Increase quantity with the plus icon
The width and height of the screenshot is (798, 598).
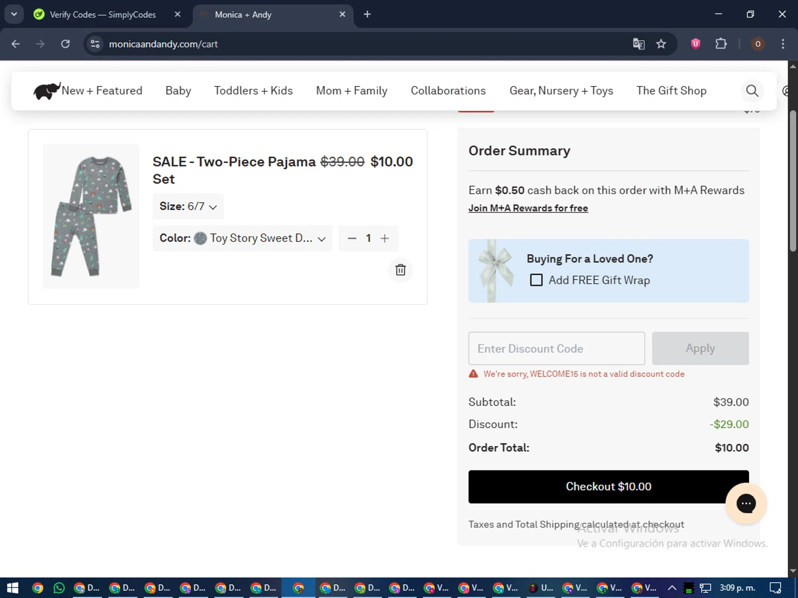385,239
